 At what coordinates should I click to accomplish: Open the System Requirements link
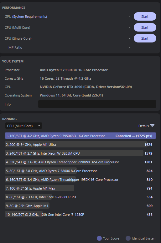coord(30,17)
